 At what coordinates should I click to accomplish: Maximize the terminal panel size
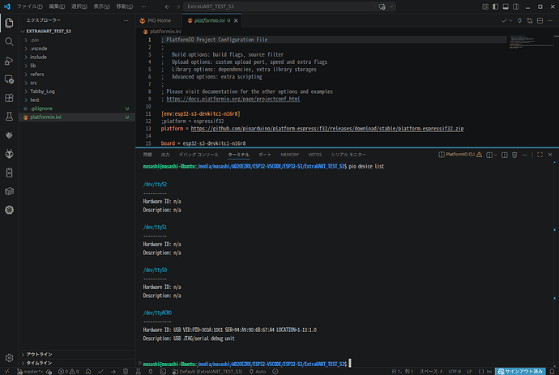[540, 155]
